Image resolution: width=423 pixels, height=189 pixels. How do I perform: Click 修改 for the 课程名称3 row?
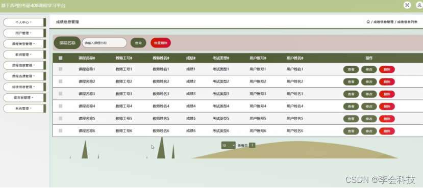369,94
